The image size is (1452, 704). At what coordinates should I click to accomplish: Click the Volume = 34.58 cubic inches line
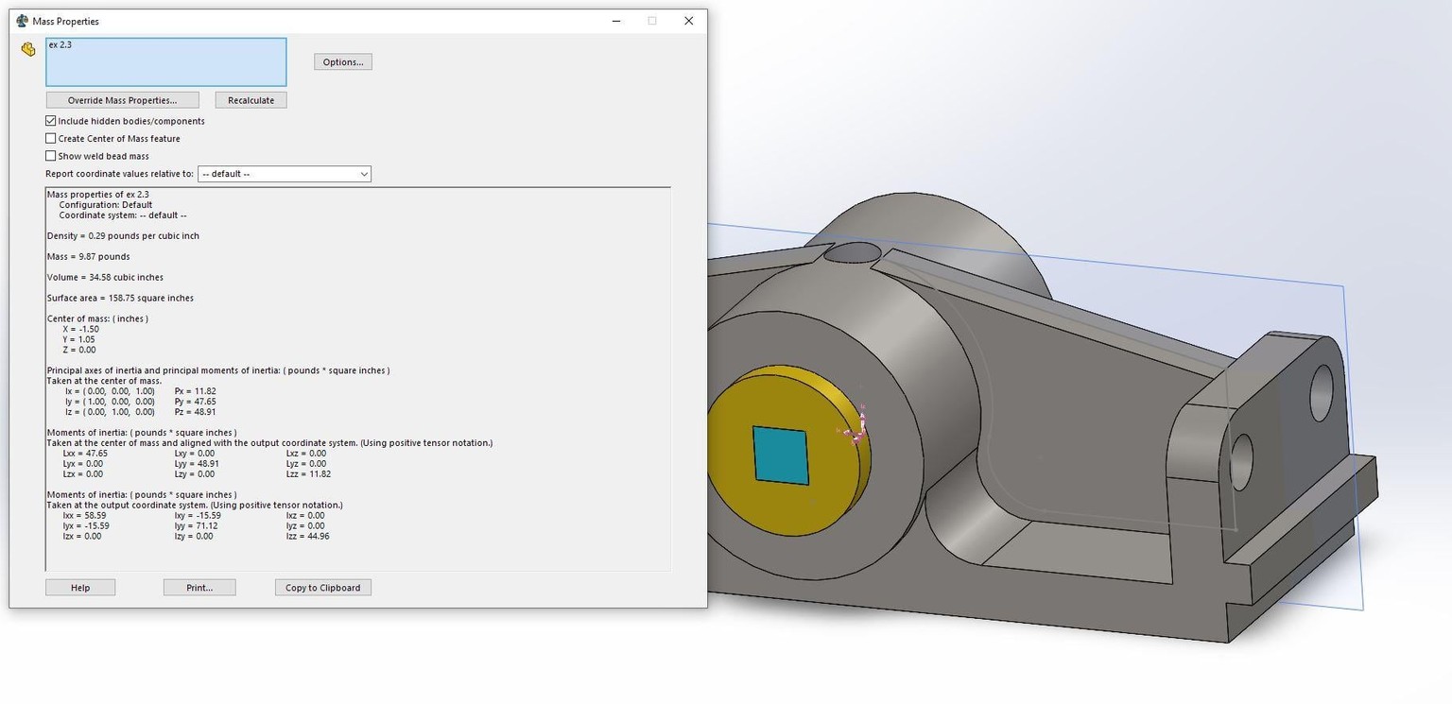click(105, 278)
